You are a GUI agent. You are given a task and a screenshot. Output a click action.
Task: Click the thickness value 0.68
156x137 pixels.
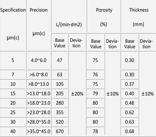click(130, 131)
